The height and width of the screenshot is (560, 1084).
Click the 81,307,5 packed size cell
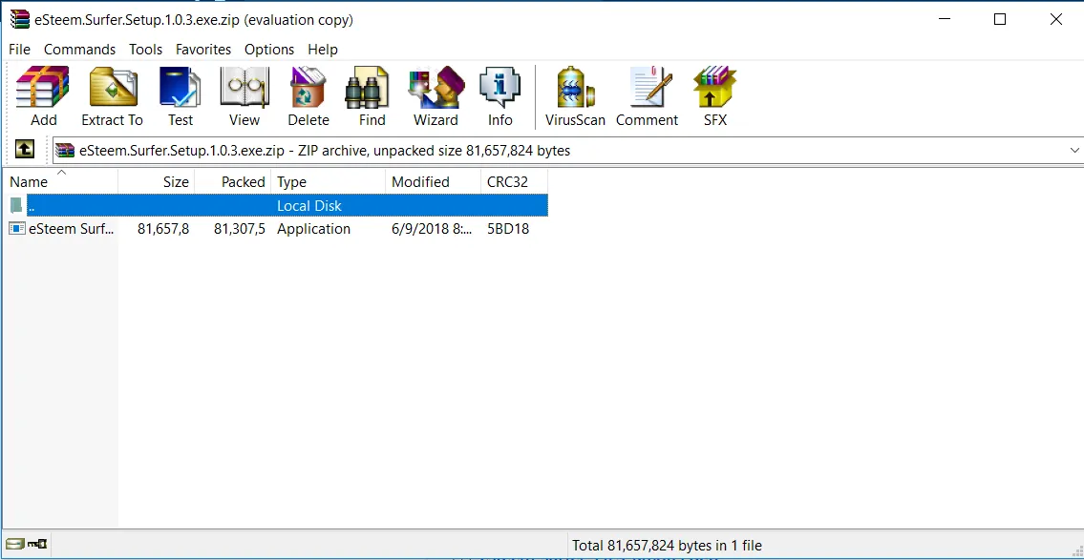239,229
